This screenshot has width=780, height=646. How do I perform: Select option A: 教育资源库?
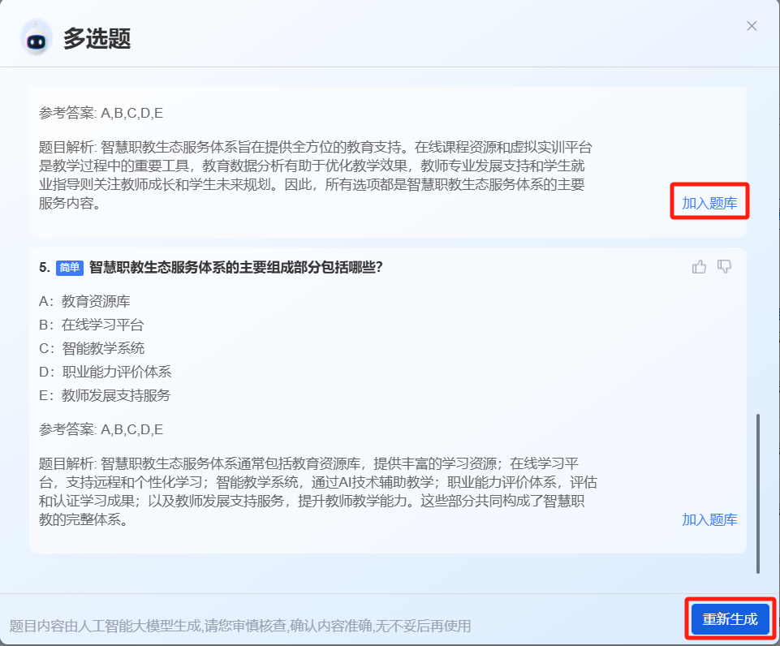(x=84, y=301)
